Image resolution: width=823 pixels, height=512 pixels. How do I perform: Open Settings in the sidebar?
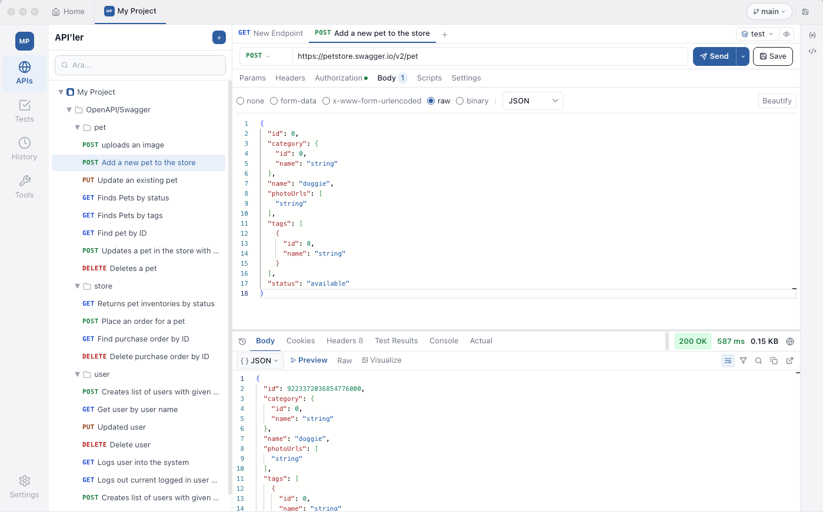(24, 487)
